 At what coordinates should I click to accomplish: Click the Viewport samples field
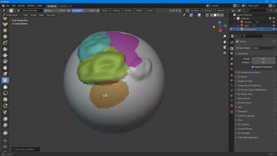click(x=264, y=62)
